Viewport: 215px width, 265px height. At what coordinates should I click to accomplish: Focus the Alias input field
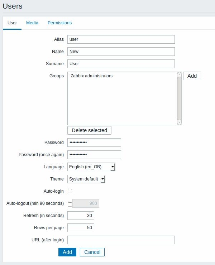(121, 39)
